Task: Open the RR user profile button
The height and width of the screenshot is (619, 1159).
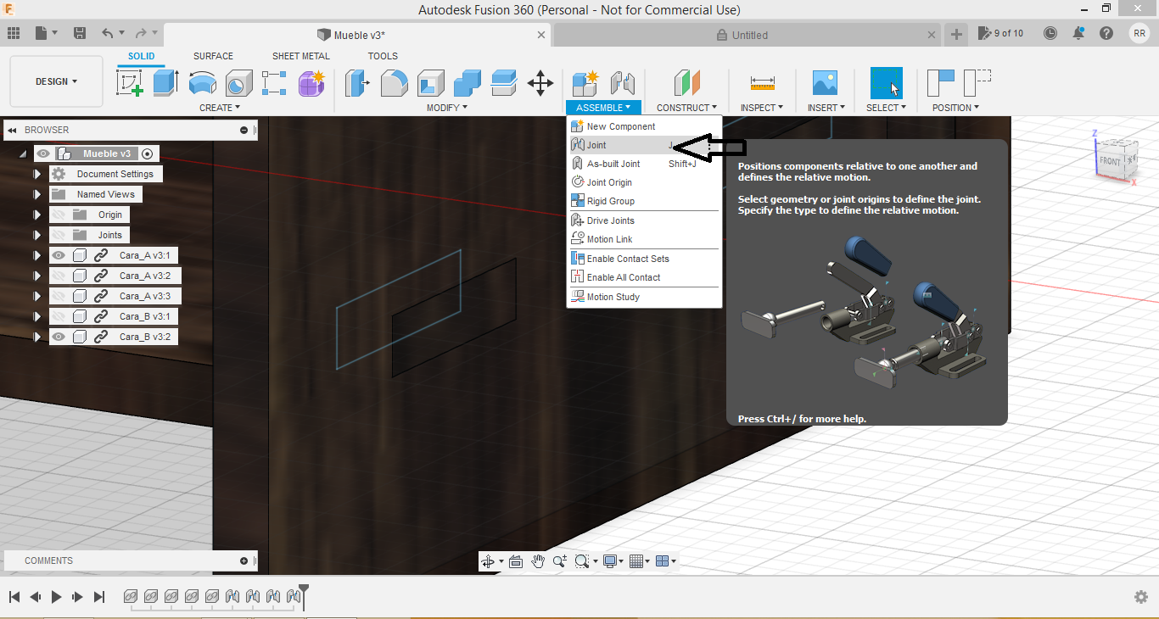Action: pos(1139,34)
